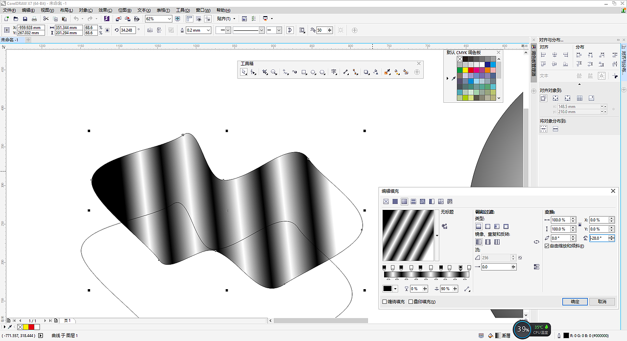Click the Save icon in the standard toolbar
Screen dimensions: 627x341
(x=25, y=19)
